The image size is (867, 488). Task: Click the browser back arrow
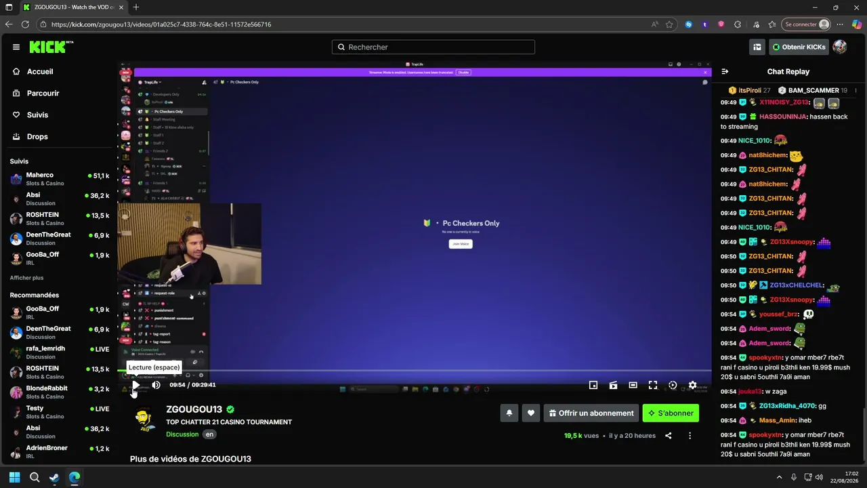coord(9,24)
